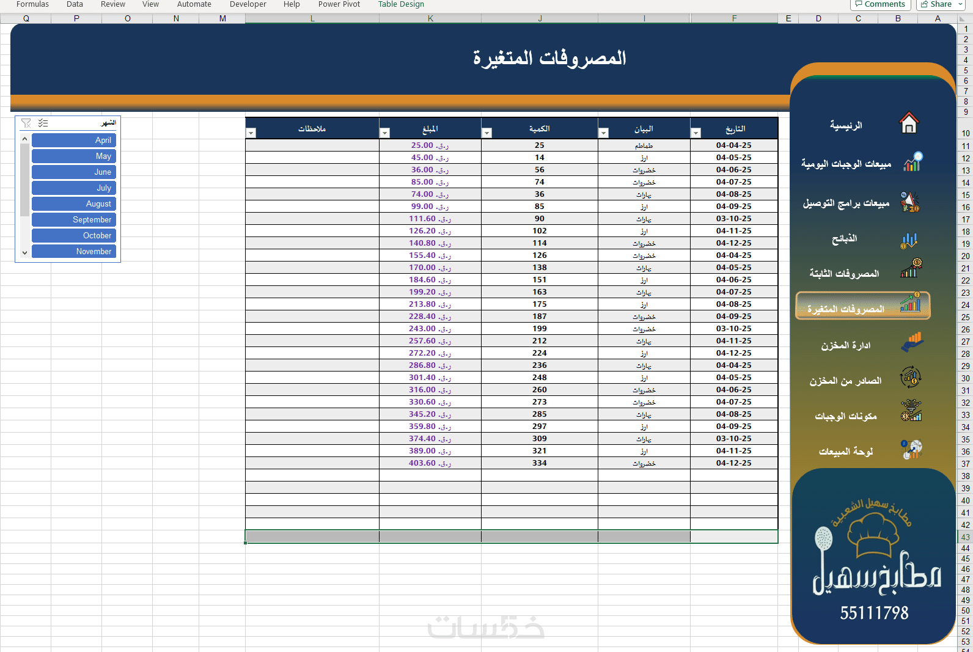
Task: Click the delivery programs megaphone icon
Action: (x=910, y=202)
